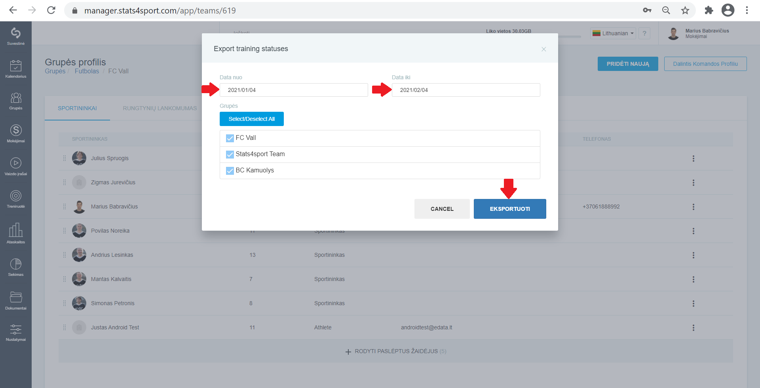Image resolution: width=760 pixels, height=388 pixels.
Task: Open browser extensions puzzle icon
Action: [x=709, y=10]
